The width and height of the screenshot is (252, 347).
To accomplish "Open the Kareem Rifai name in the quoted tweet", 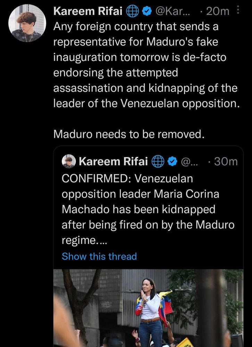I will coord(114,161).
